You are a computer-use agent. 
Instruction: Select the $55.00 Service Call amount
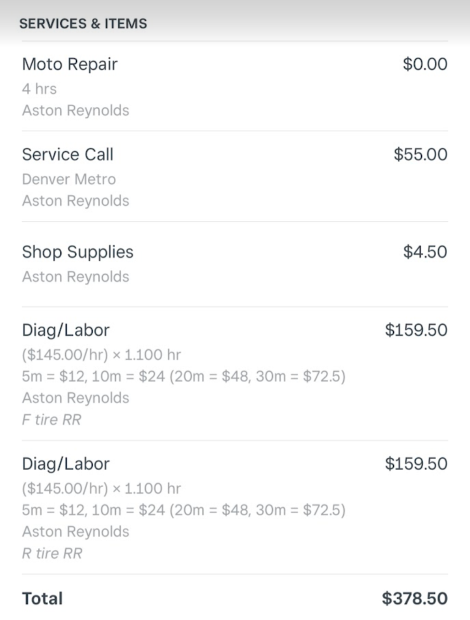(x=420, y=154)
